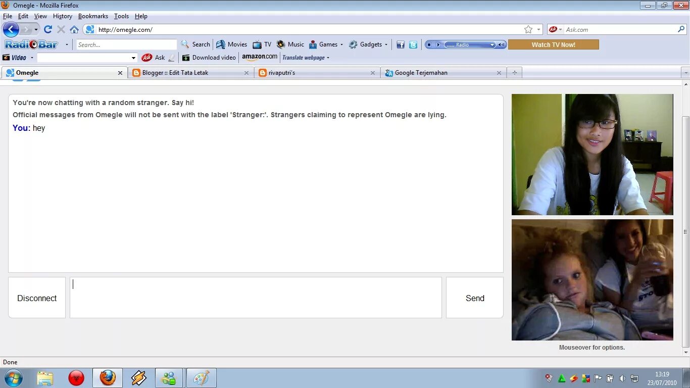This screenshot has width=690, height=388.
Task: Click the radio speaker volume icon
Action: (501, 44)
